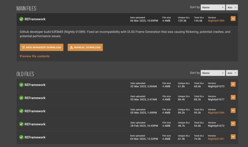Click unique downloads value 67.3k

coord(181,139)
